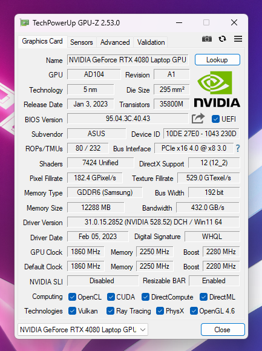Viewport: 262px width, 351px height.
Task: Toggle the OpenGL 4.6 checkbox
Action: (x=194, y=311)
